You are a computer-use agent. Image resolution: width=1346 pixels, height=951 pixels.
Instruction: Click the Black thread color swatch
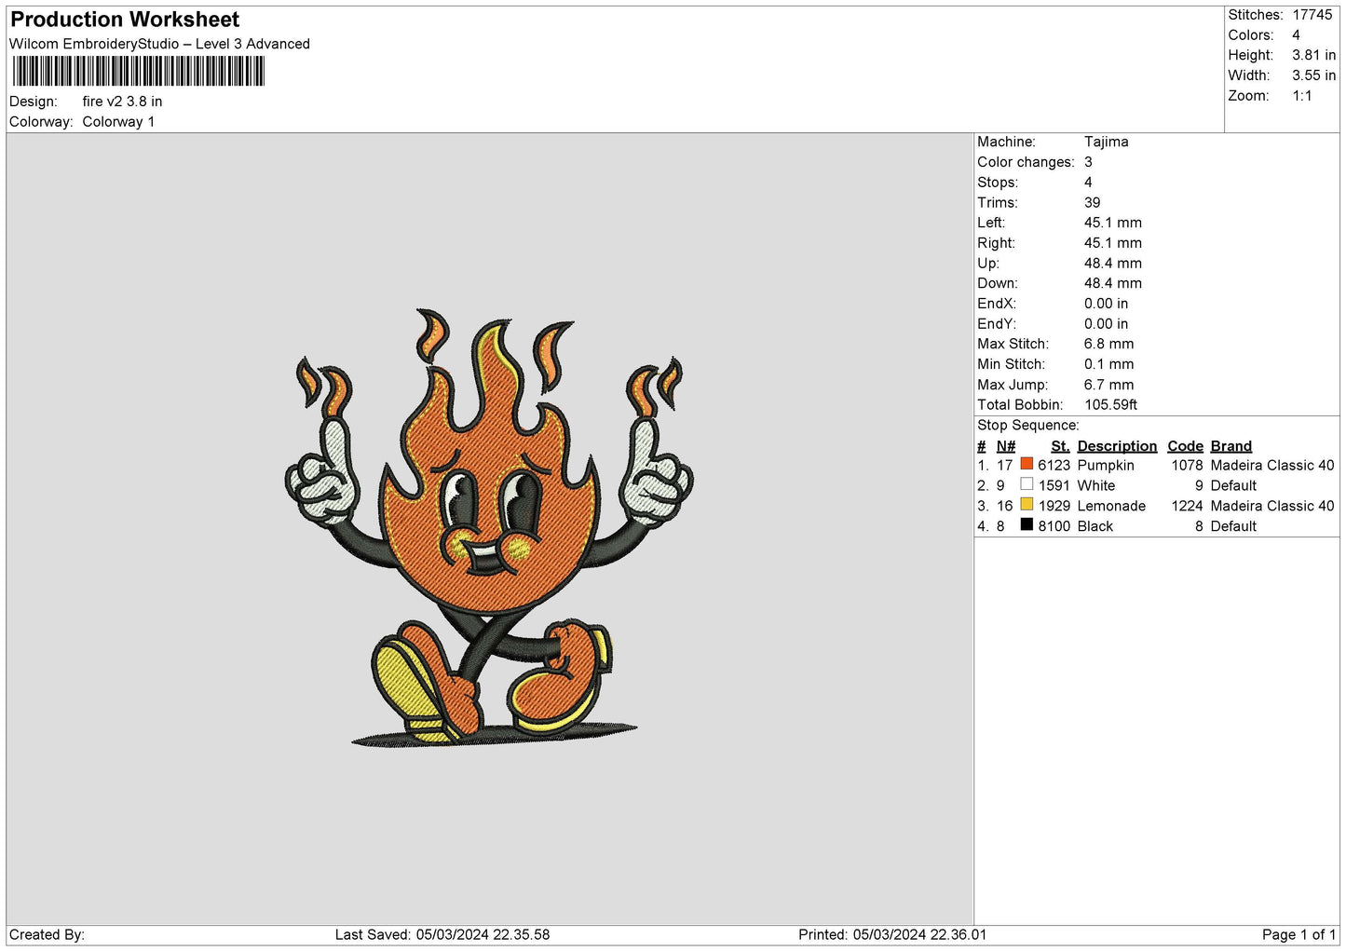[x=1026, y=525]
